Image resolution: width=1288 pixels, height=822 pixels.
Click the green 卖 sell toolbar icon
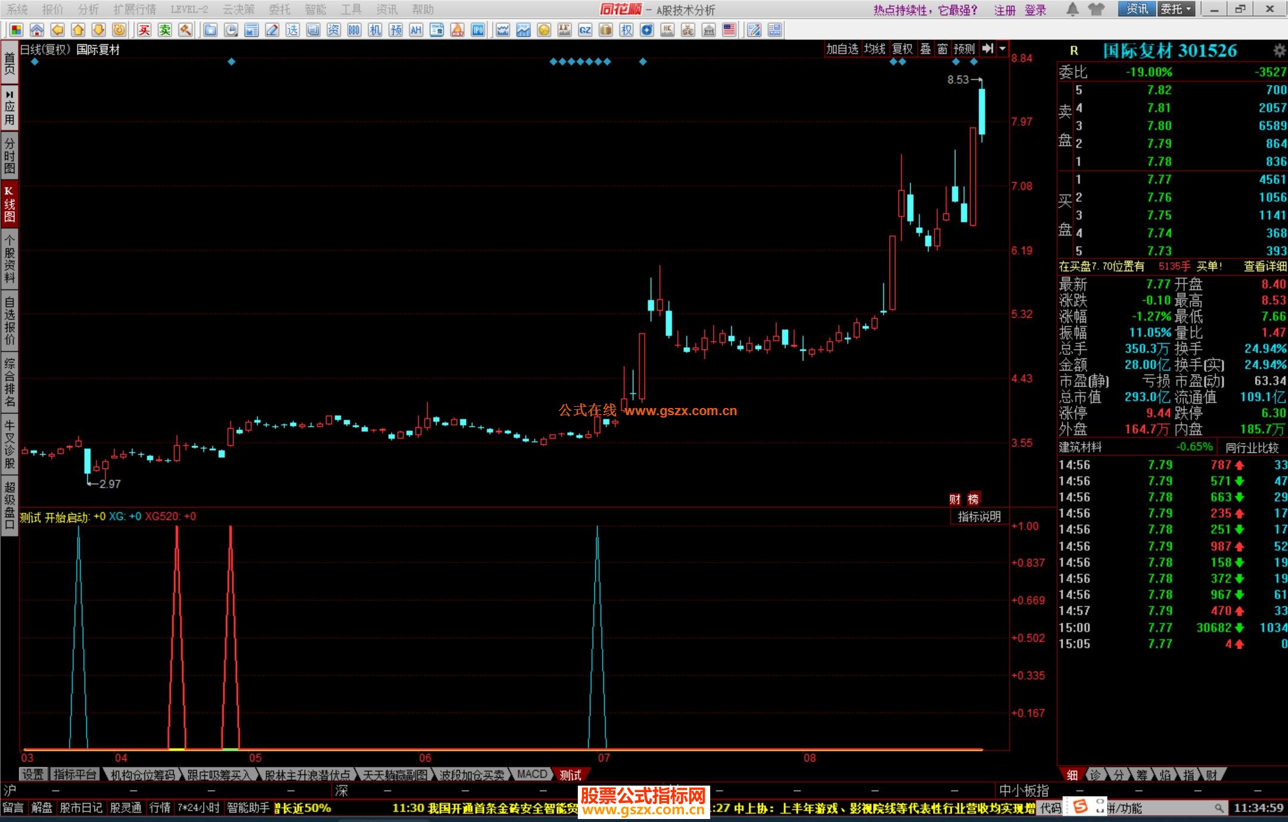click(165, 30)
